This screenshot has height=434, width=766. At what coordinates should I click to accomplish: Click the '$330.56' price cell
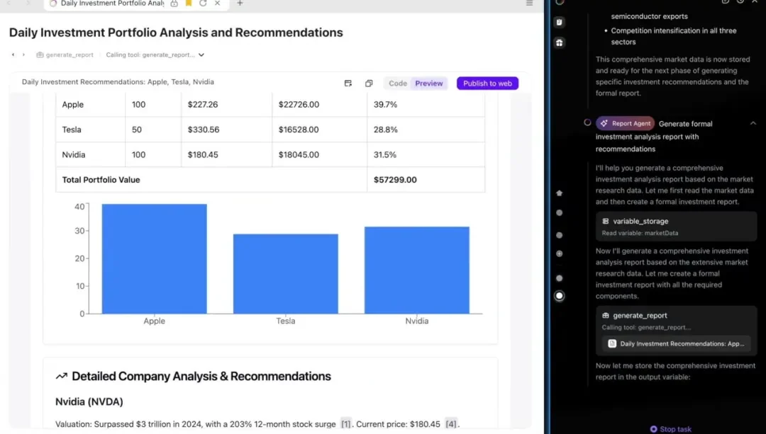coord(204,130)
